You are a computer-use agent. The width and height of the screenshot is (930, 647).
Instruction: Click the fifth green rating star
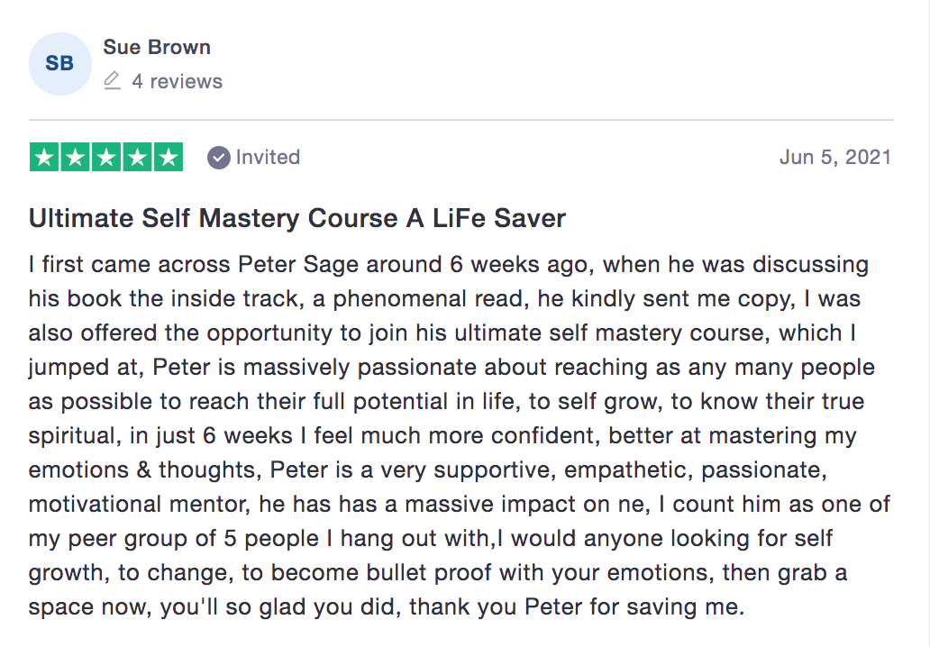(168, 158)
